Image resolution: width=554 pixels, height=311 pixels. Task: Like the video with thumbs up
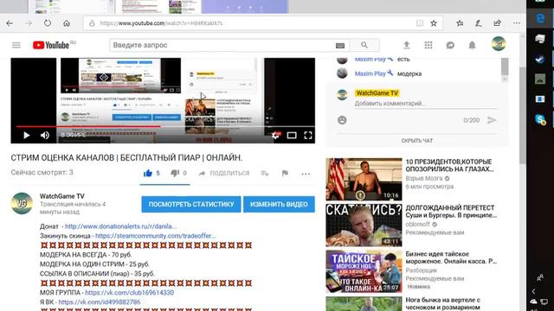148,173
